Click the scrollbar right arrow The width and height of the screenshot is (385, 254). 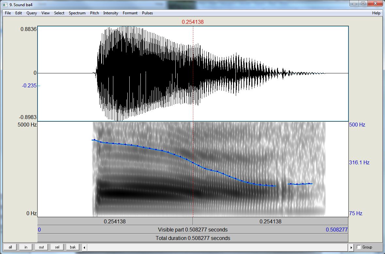point(351,247)
